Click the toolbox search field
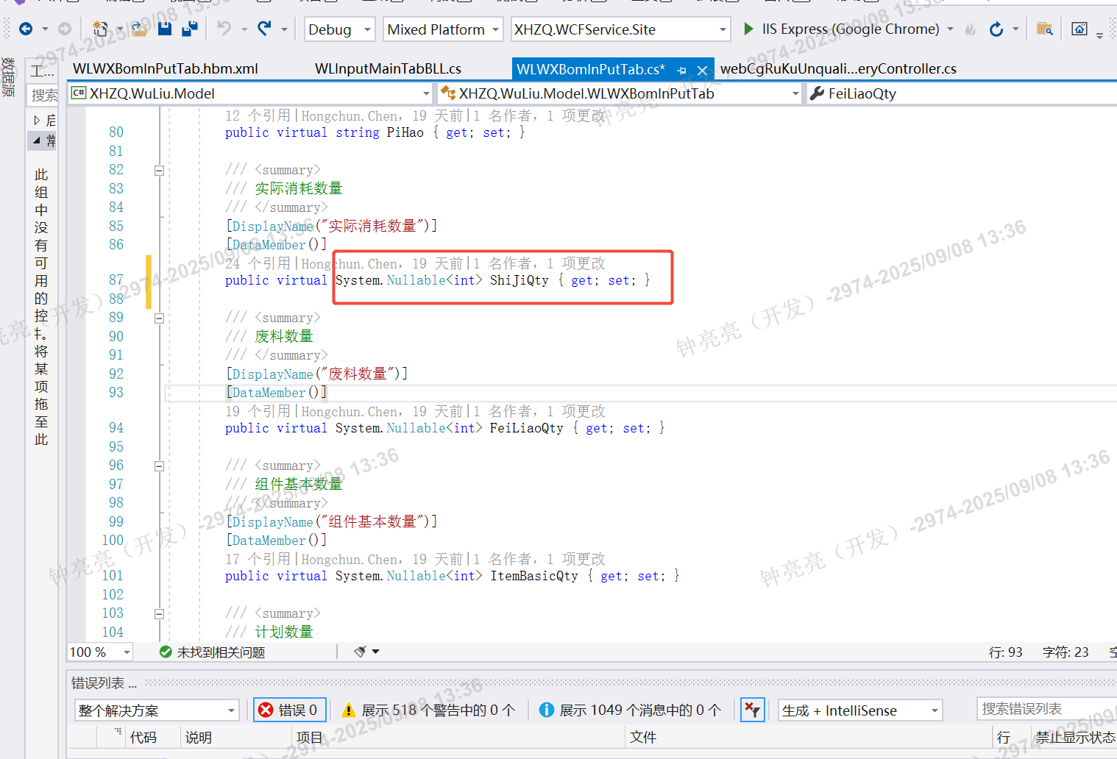This screenshot has height=759, width=1117. pyautogui.click(x=43, y=95)
